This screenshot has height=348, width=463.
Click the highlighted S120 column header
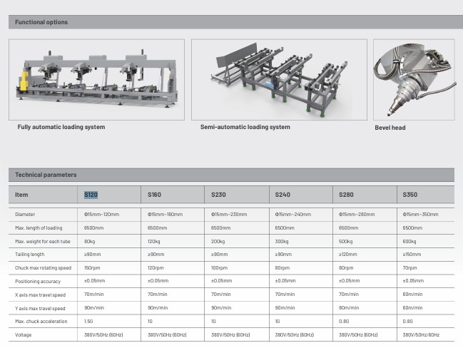tap(91, 194)
